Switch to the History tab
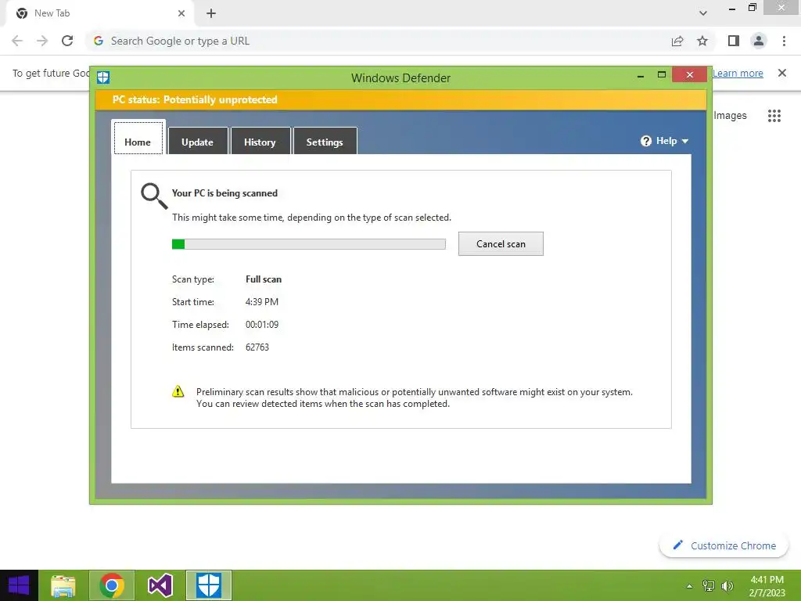 pyautogui.click(x=260, y=141)
